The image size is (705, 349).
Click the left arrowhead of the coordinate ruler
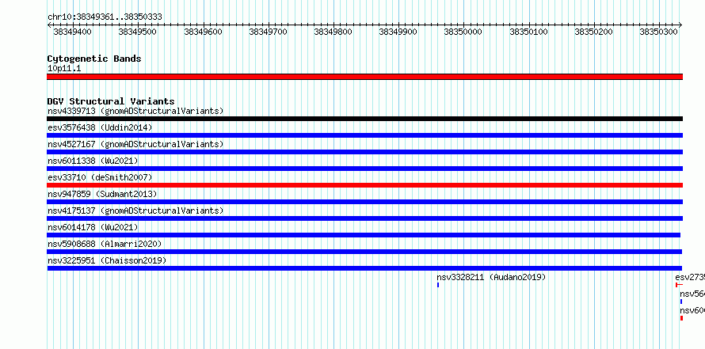49,25
